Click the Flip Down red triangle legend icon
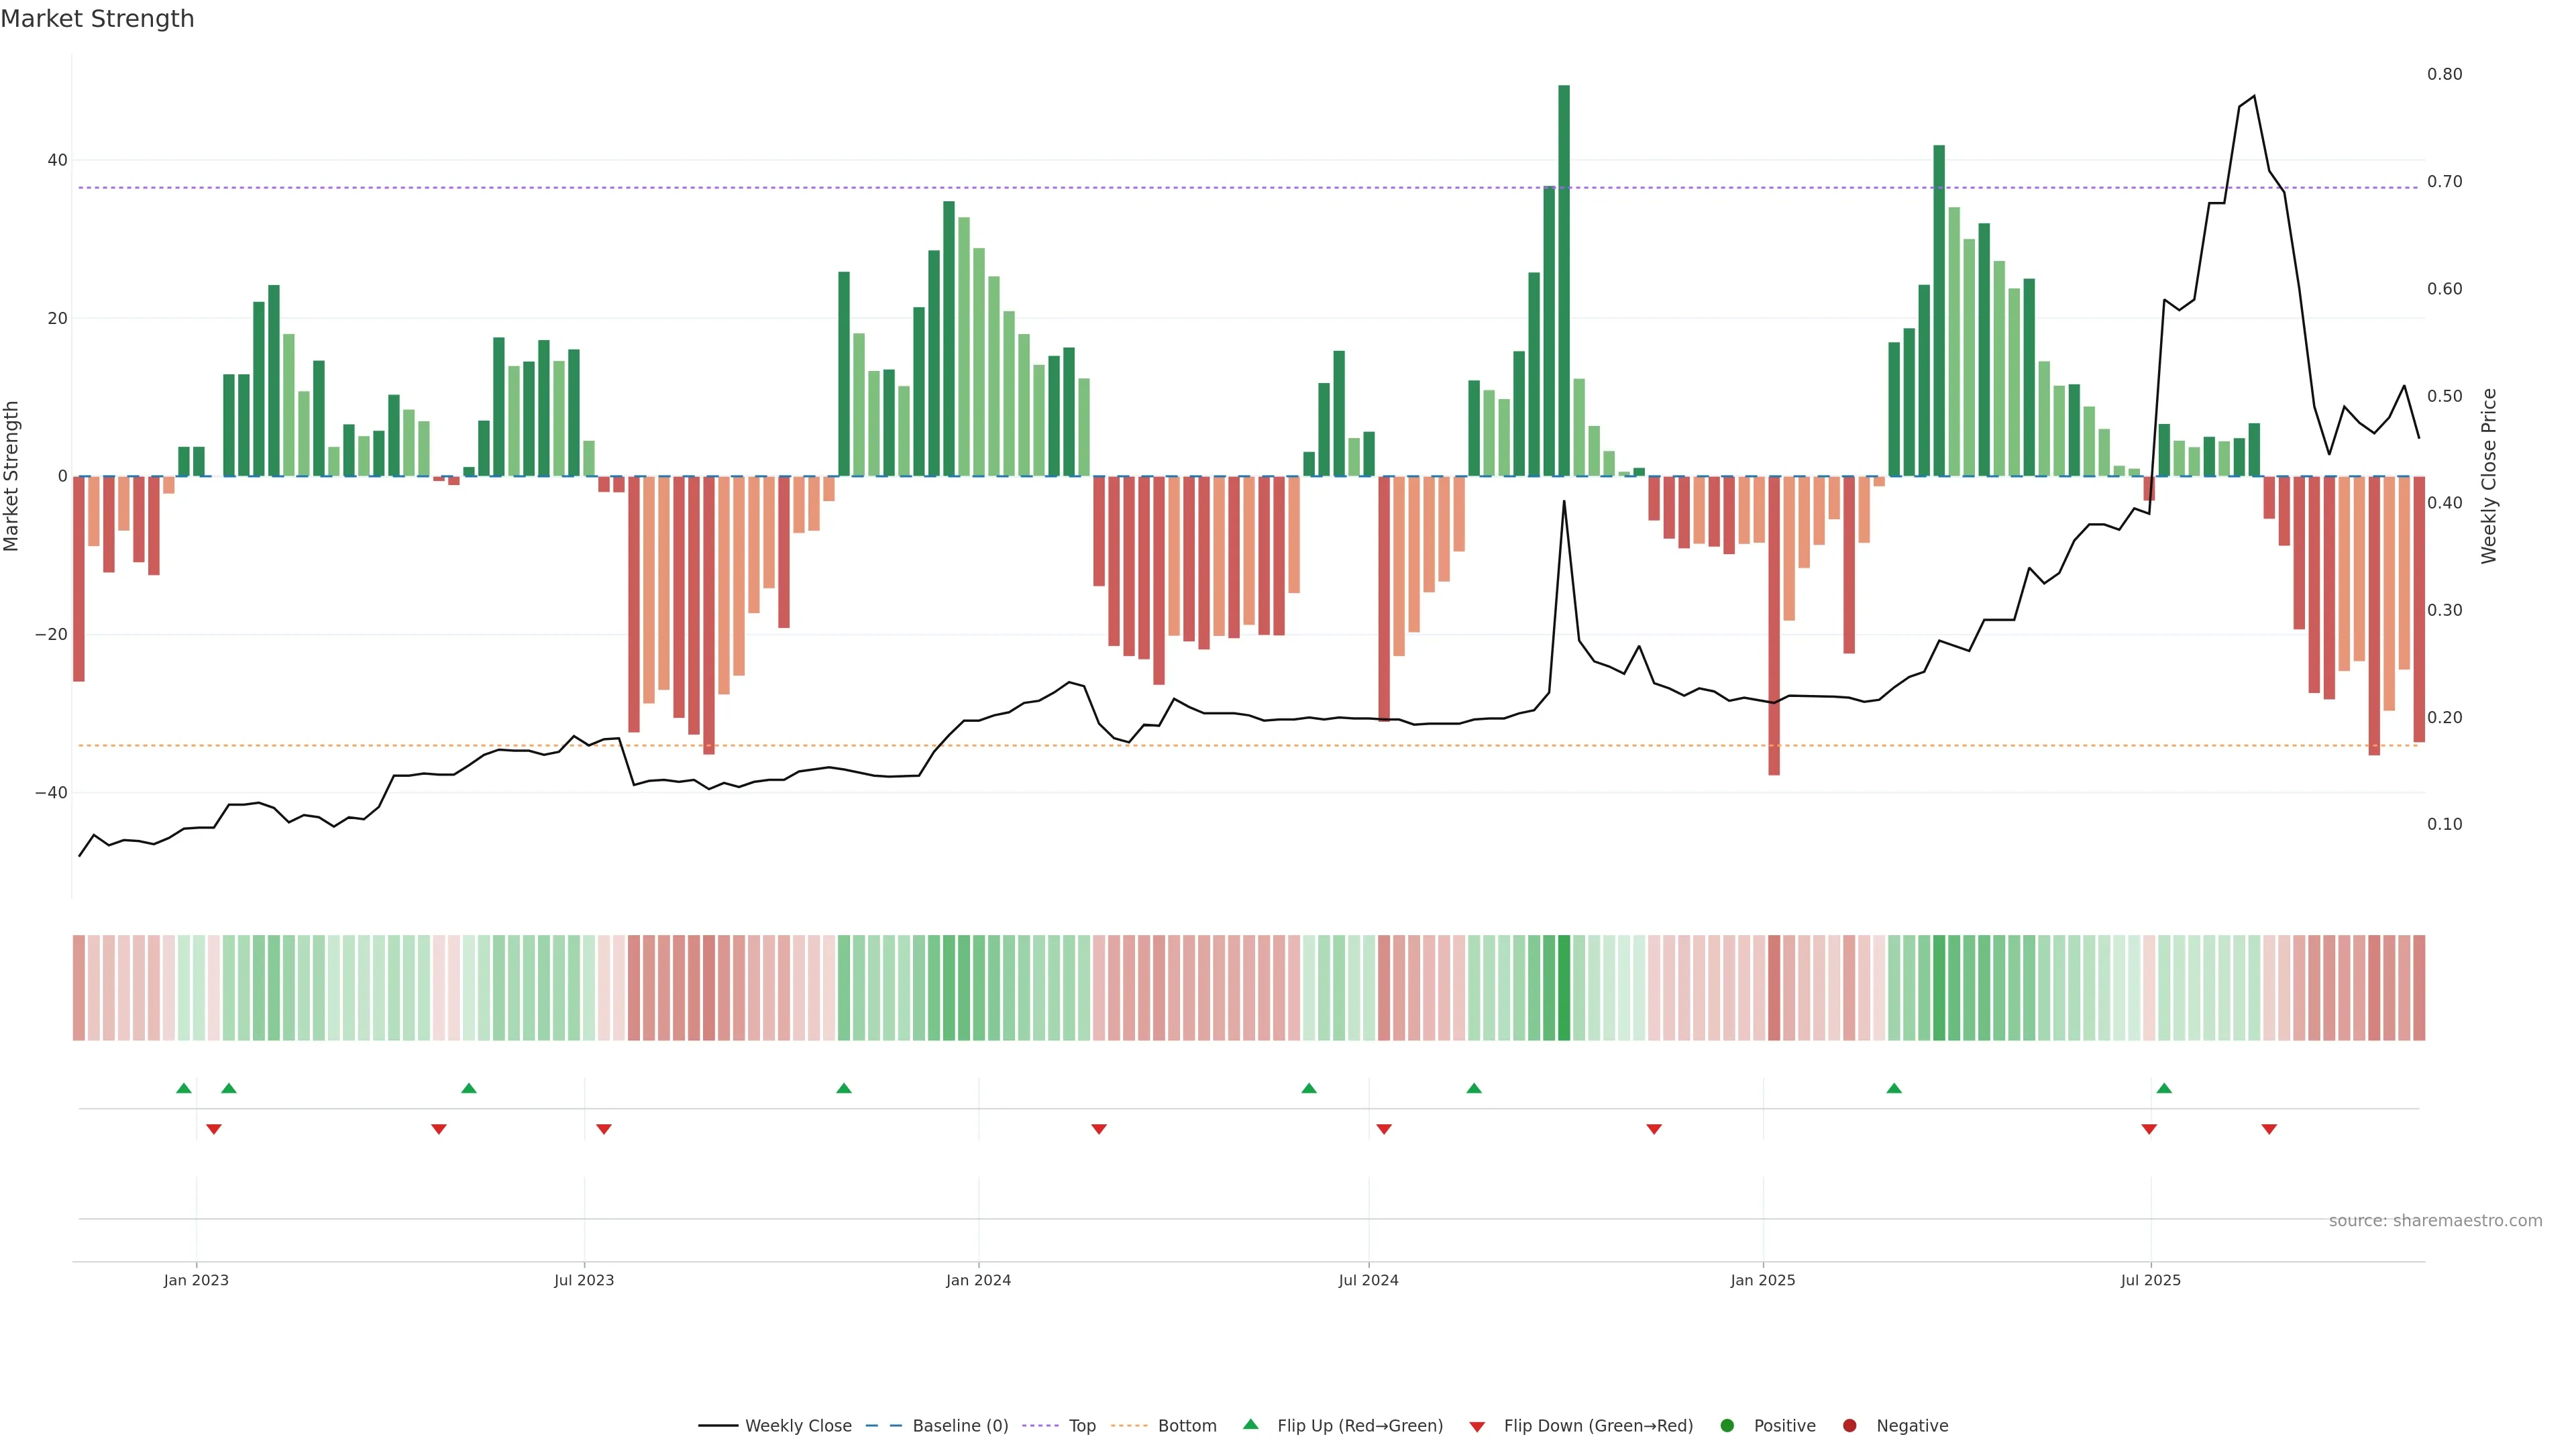This screenshot has height=1449, width=2576. [x=1477, y=1427]
